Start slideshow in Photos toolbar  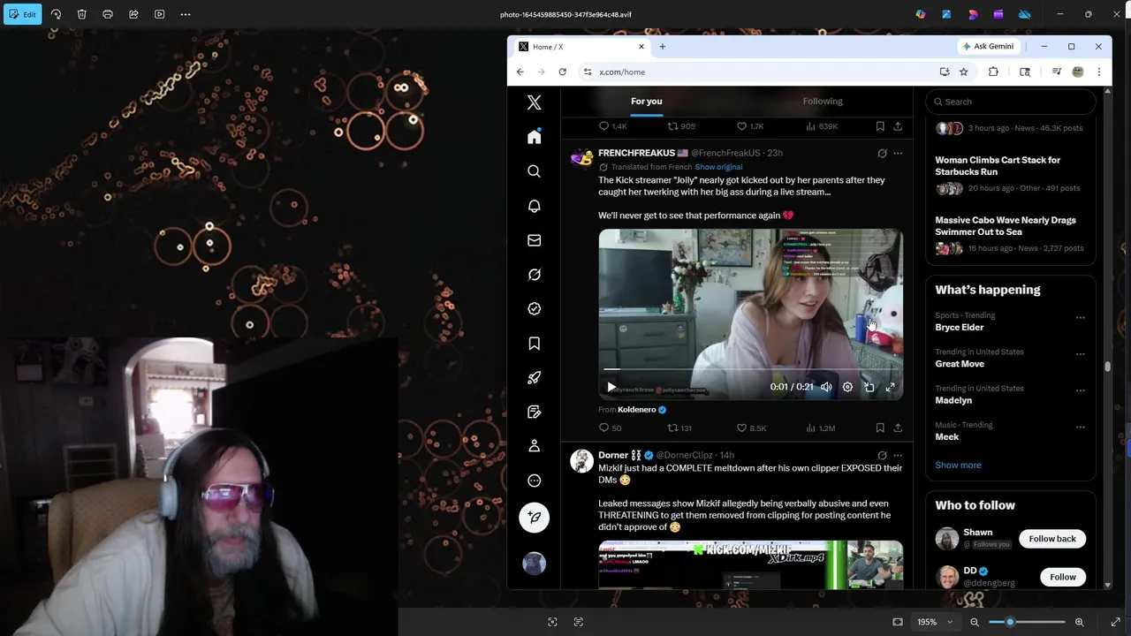coord(159,14)
